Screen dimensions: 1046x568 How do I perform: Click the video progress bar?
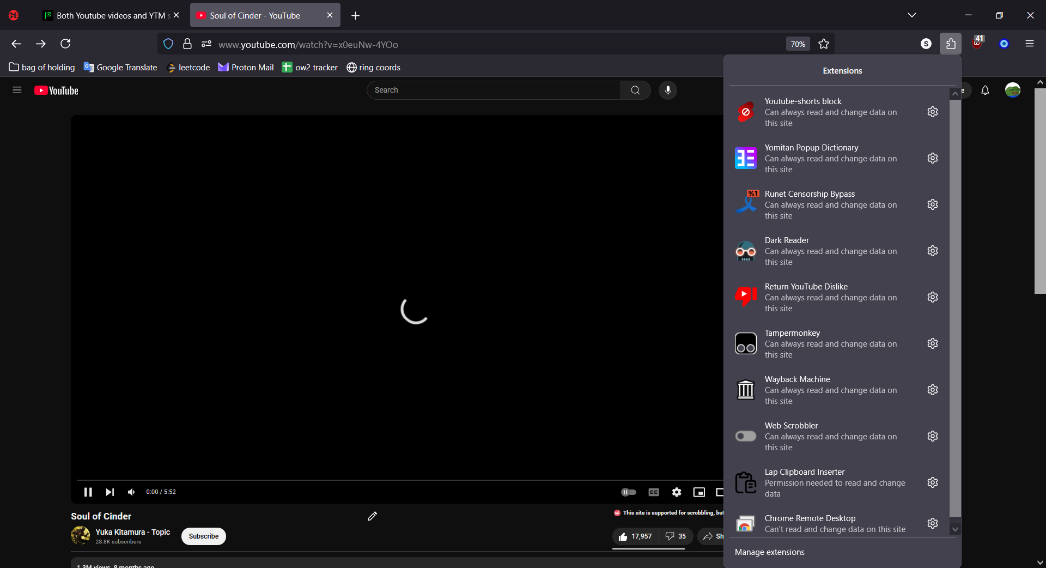point(381,480)
